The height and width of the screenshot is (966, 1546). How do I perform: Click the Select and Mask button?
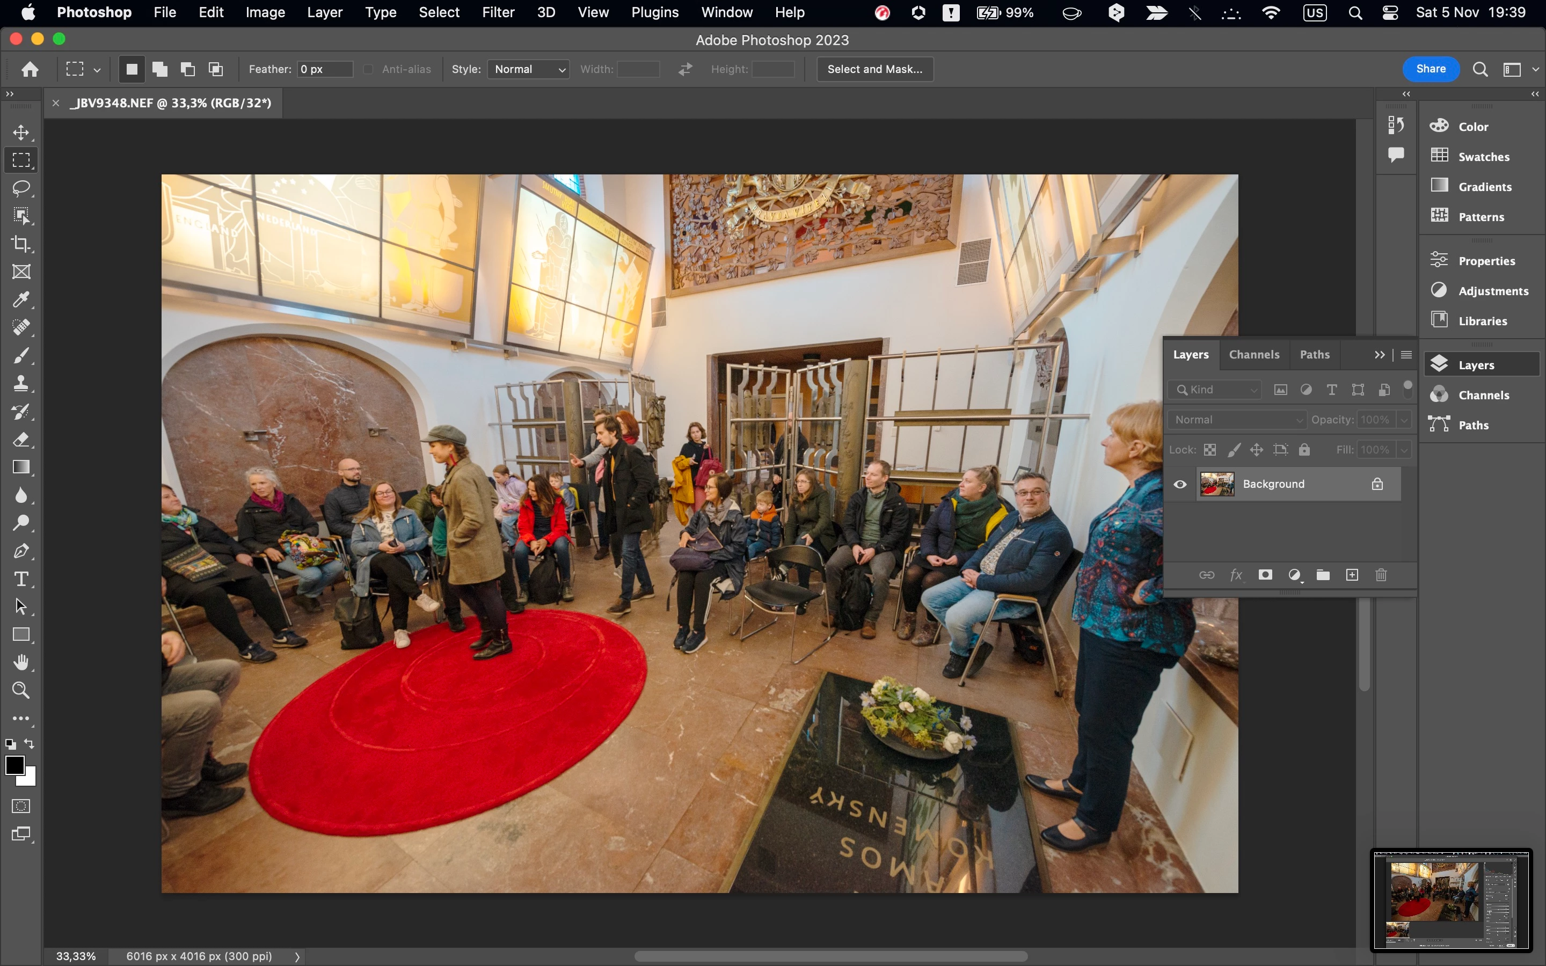874,69
